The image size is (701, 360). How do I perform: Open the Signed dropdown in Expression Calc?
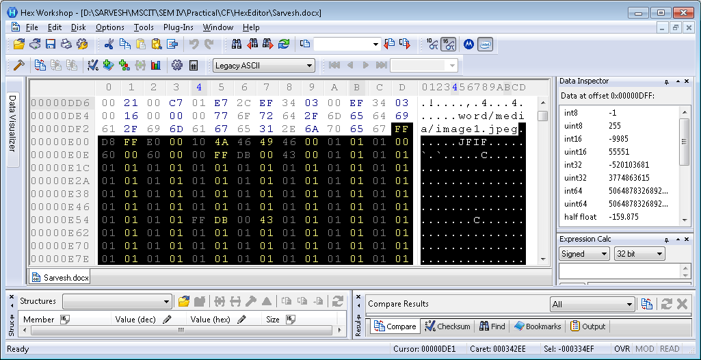pos(605,253)
